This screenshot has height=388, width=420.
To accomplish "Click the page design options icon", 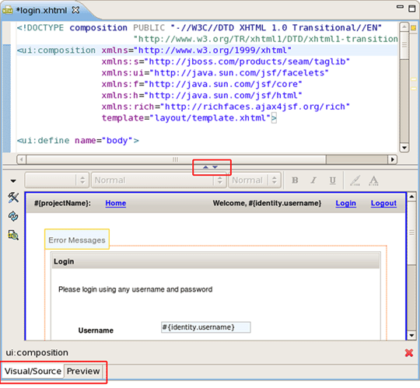I will click(13, 235).
